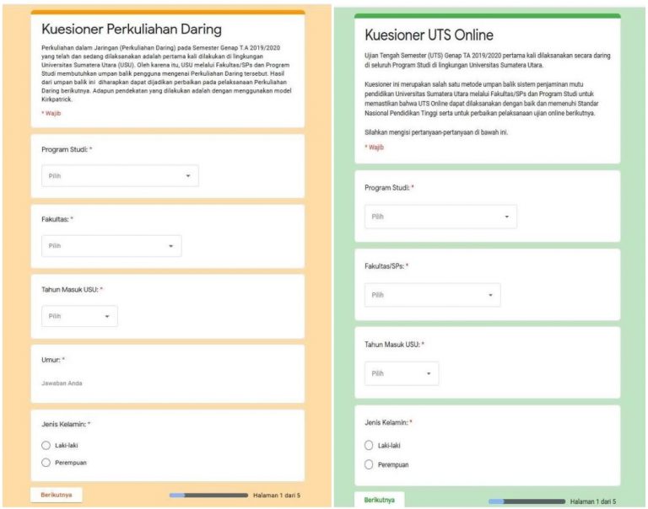Choose Perempuan in the Perkuliahan Daring form

(x=47, y=463)
